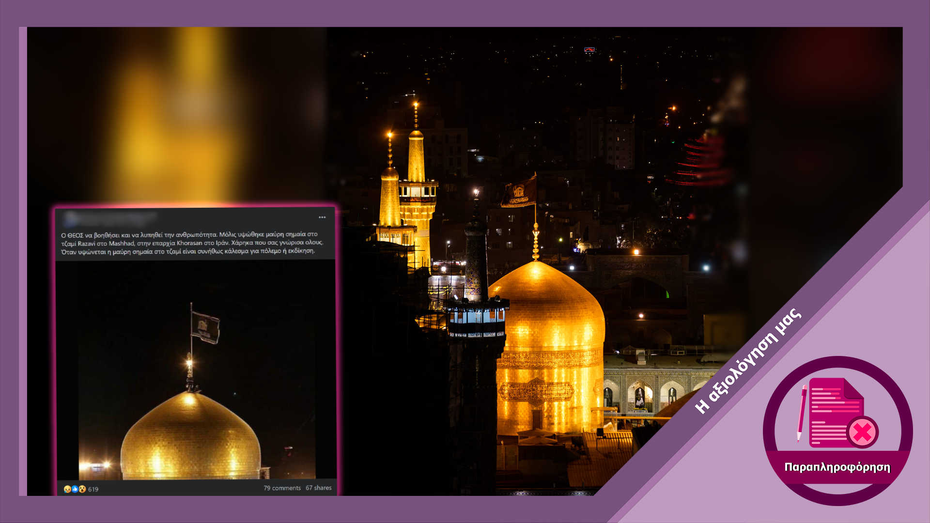Click the blue like reaction icon

75,489
